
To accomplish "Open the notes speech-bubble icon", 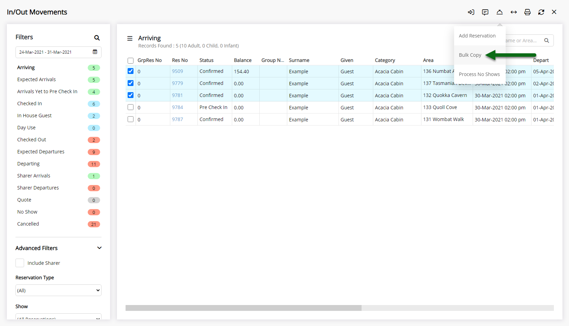I will 485,12.
